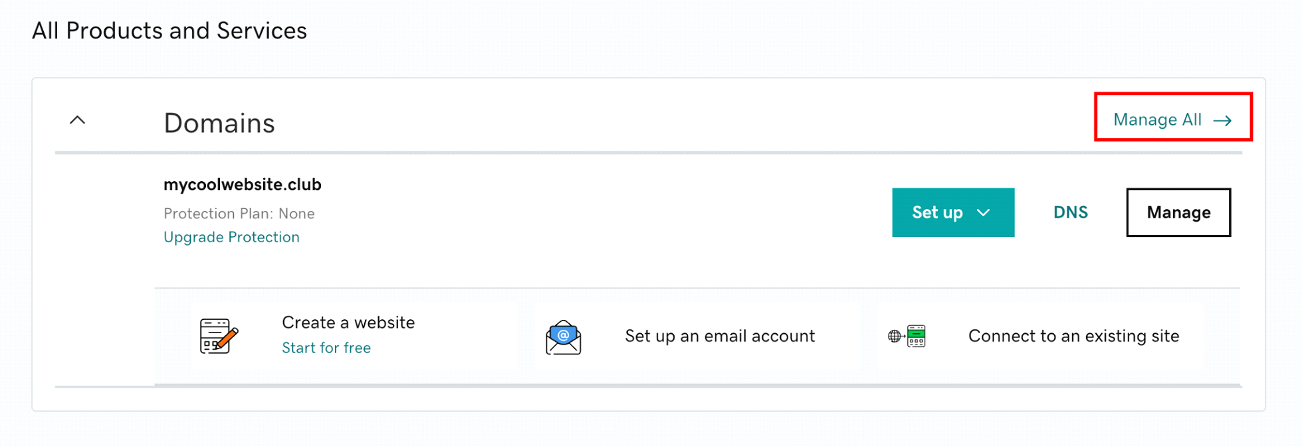Click the small globe in the connect icon

(x=894, y=335)
